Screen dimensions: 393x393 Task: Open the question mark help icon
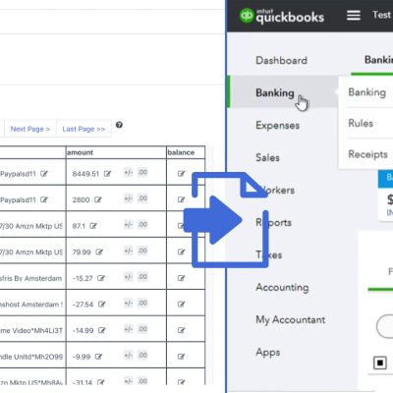click(119, 125)
